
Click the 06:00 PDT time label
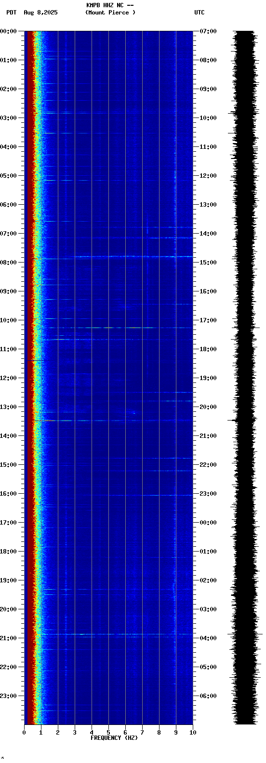click(x=8, y=205)
